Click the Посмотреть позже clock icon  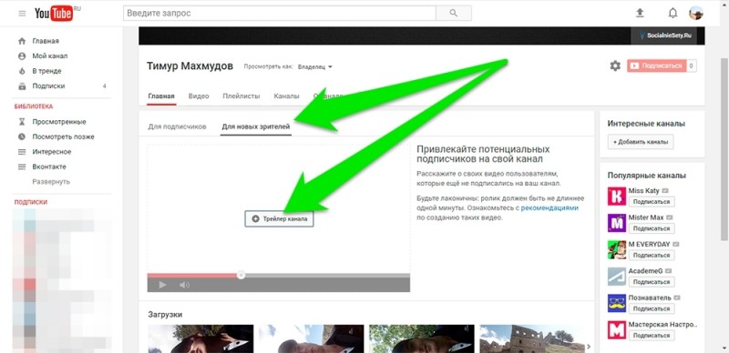pyautogui.click(x=22, y=136)
